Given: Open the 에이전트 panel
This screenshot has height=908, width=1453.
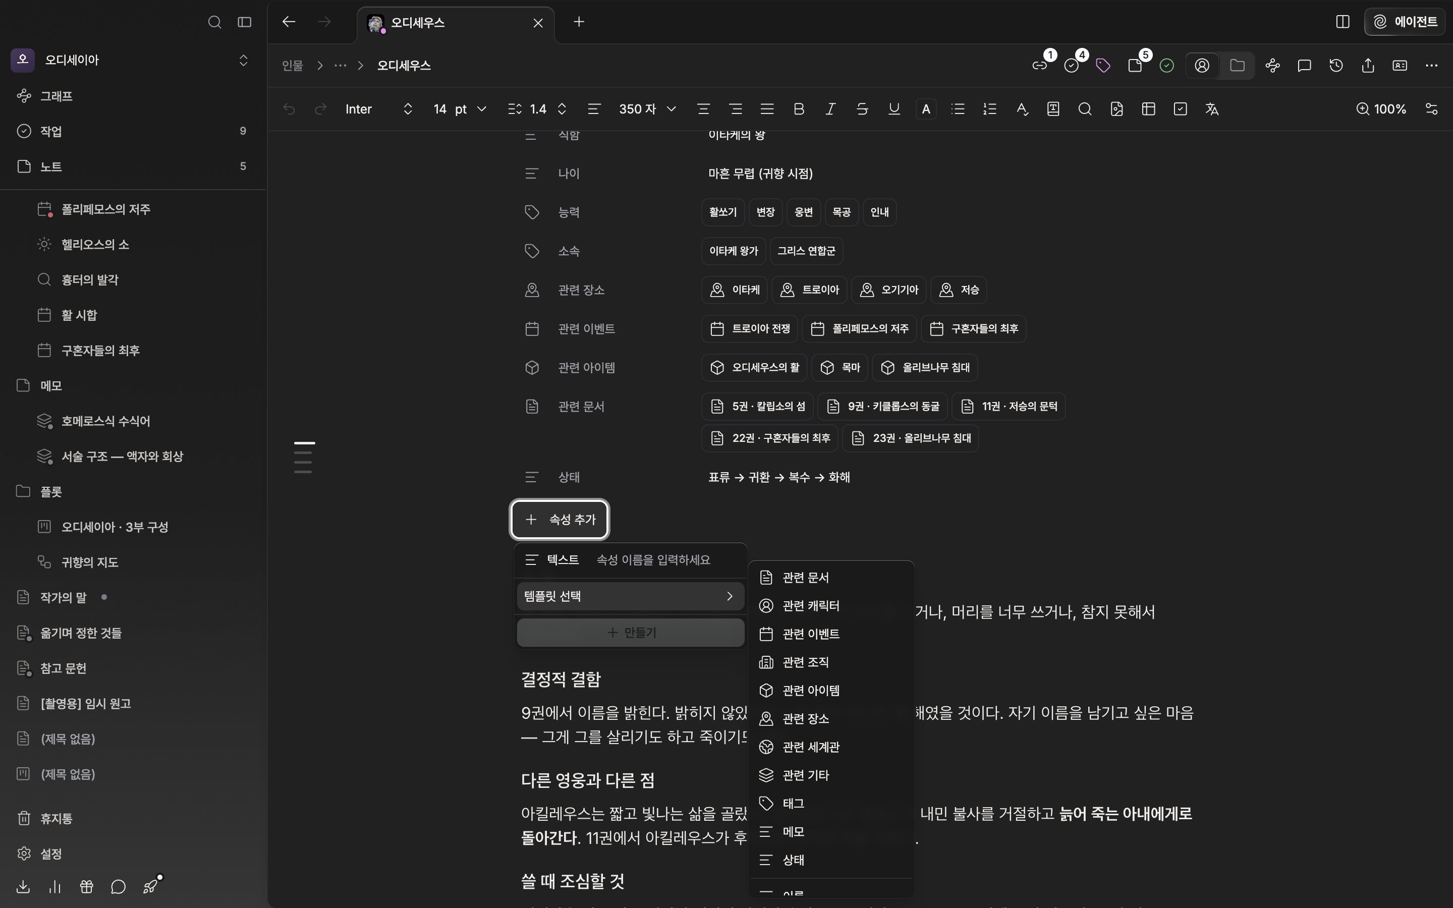Looking at the screenshot, I should [1405, 22].
